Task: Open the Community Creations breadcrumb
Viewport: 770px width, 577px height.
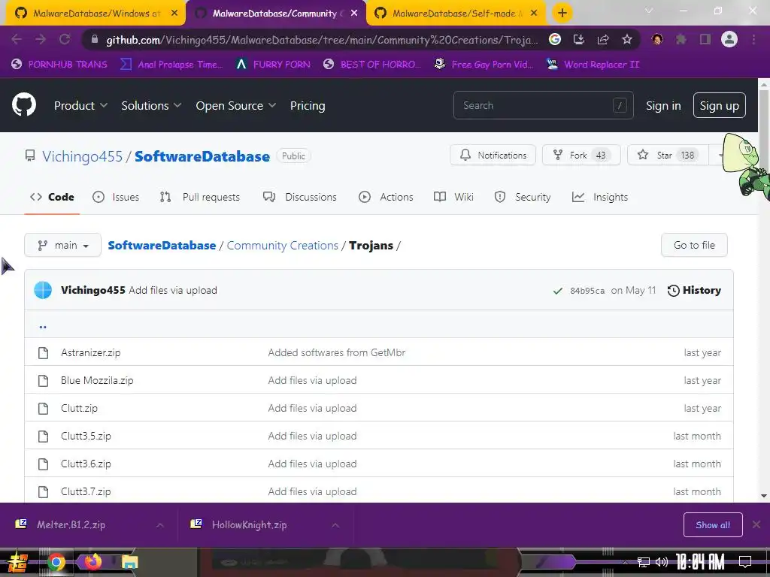Action: click(283, 246)
